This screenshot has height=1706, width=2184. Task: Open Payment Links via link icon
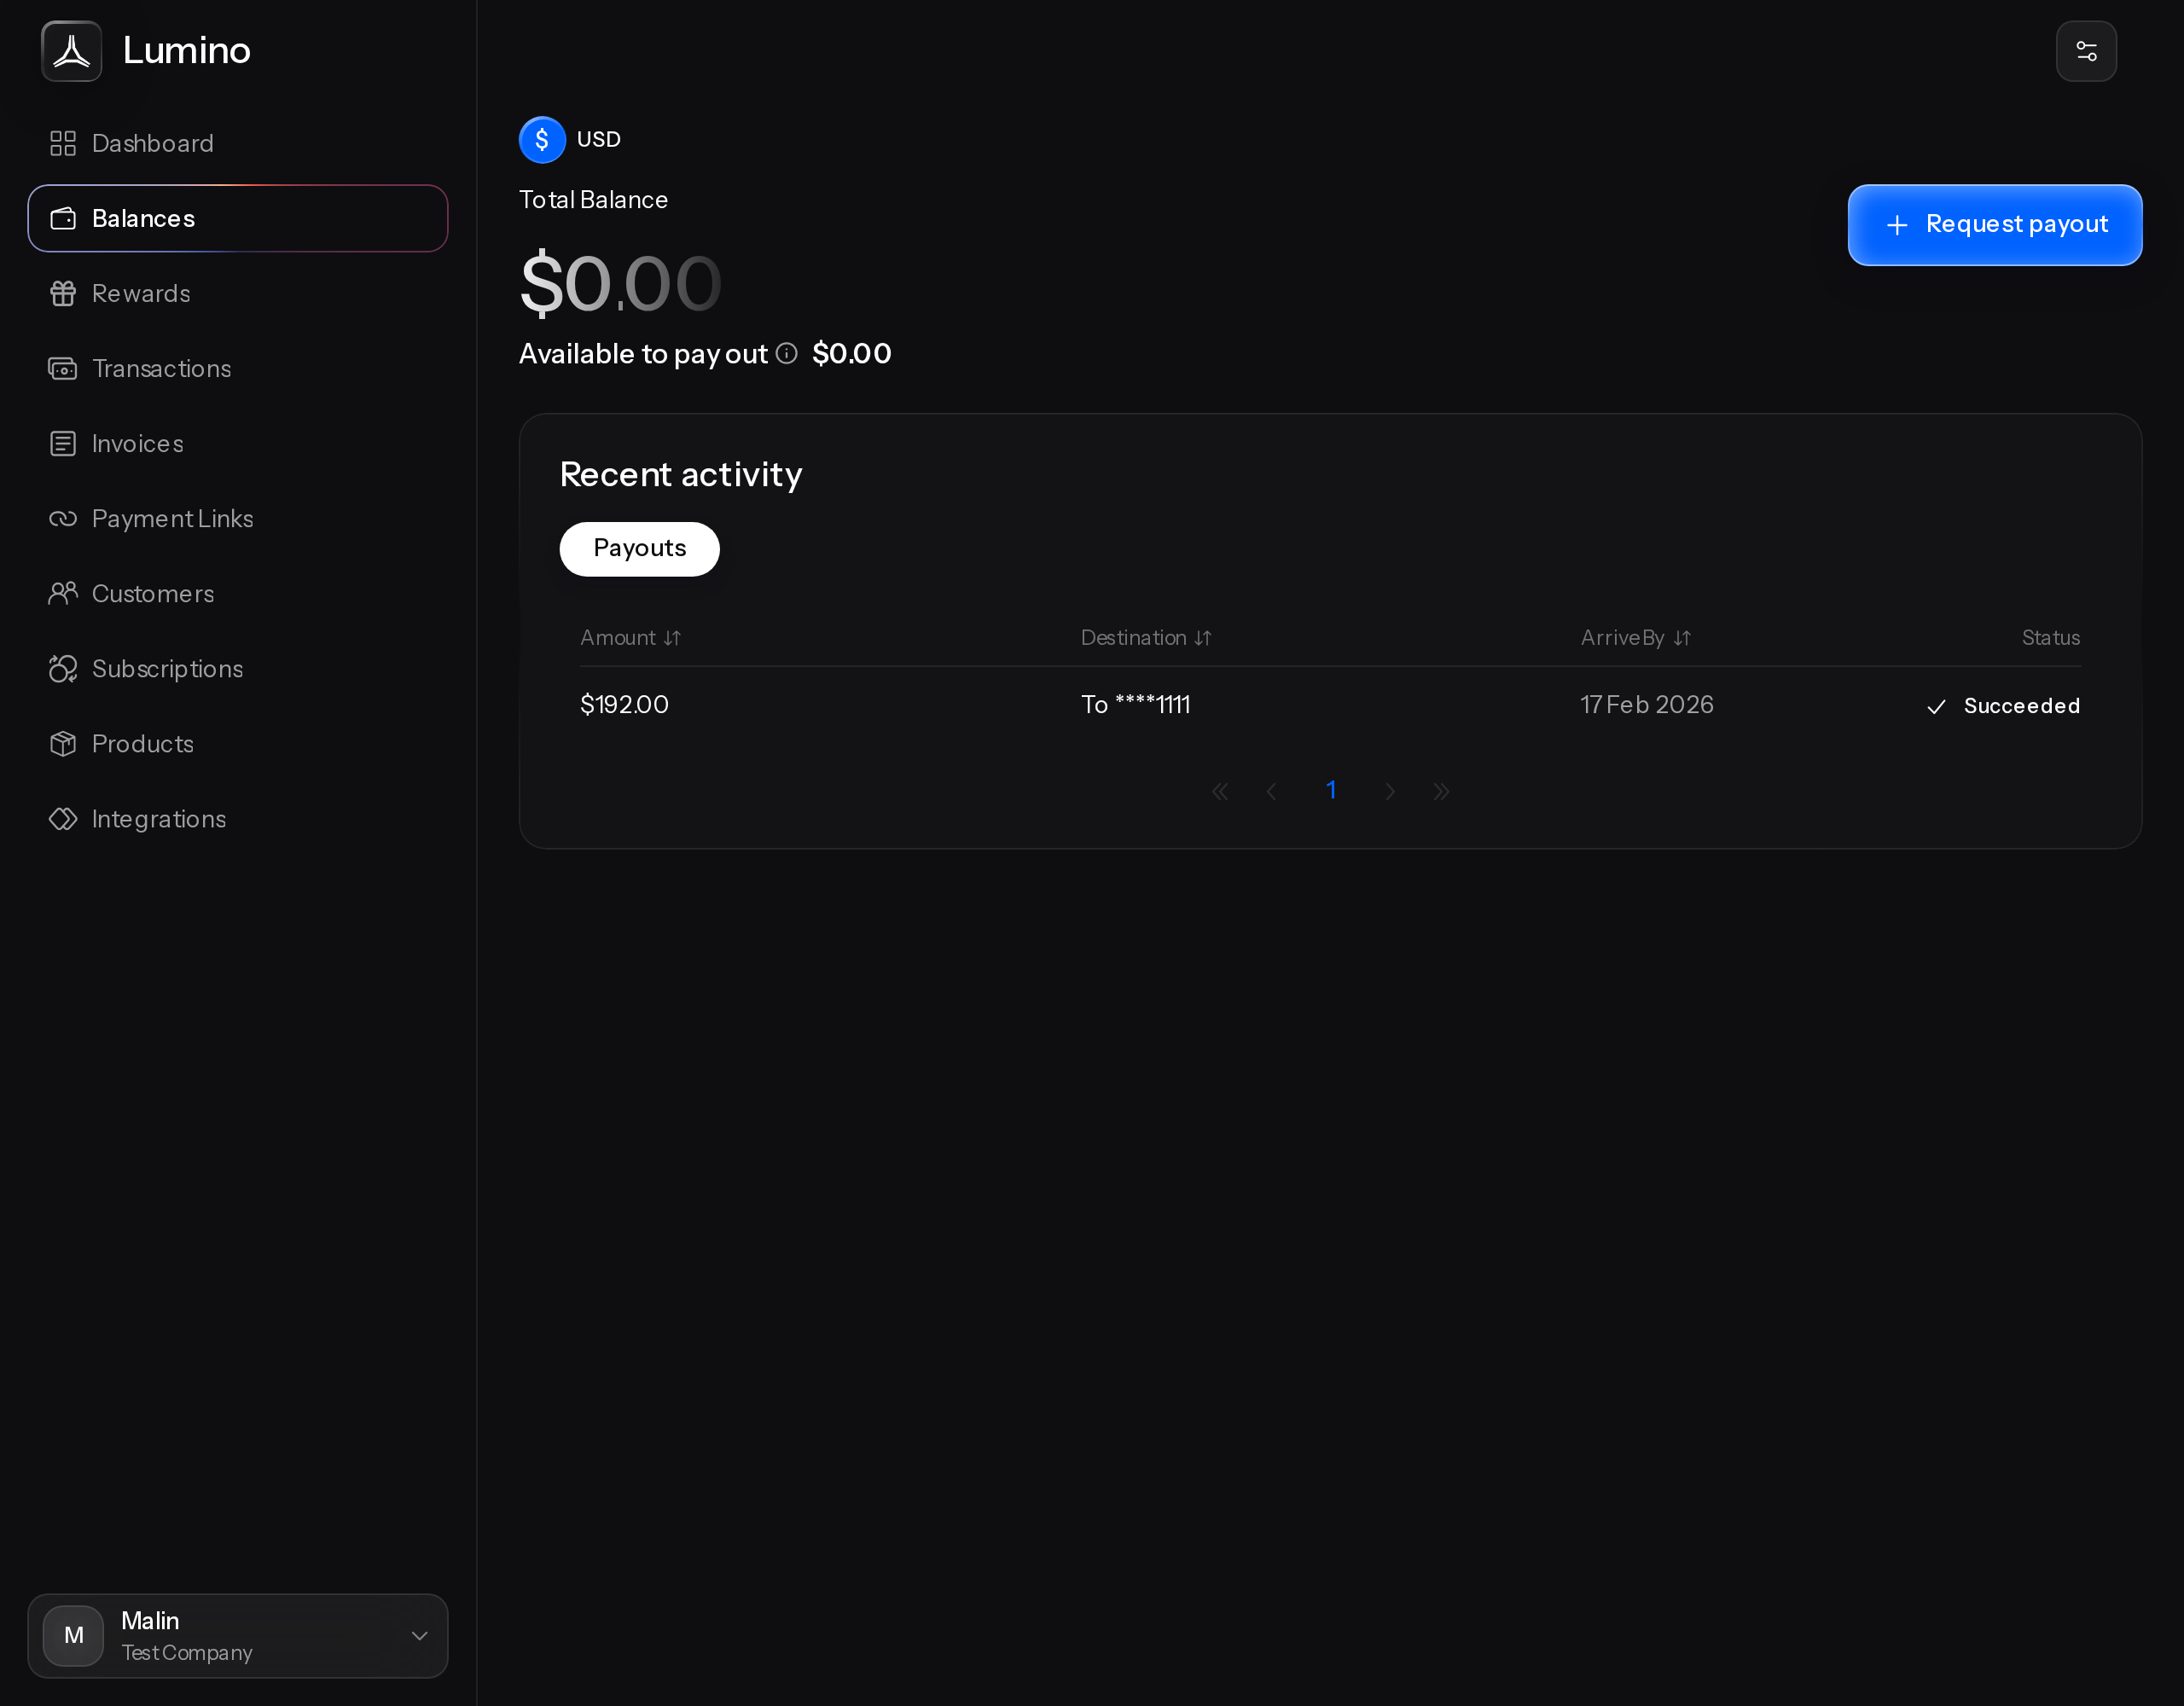(x=63, y=518)
